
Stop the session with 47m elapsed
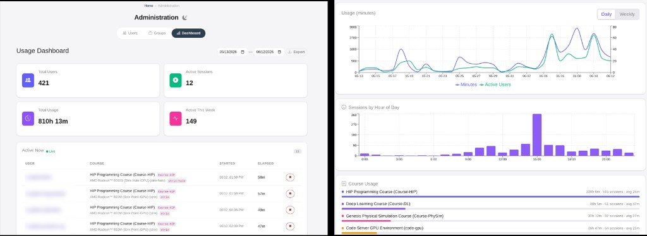(290, 226)
